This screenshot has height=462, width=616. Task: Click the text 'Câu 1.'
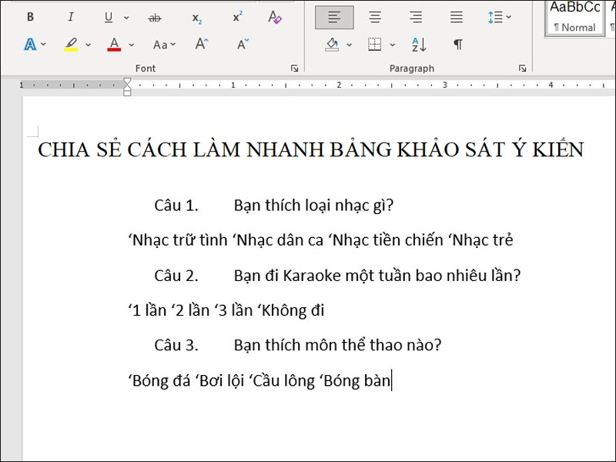(176, 205)
